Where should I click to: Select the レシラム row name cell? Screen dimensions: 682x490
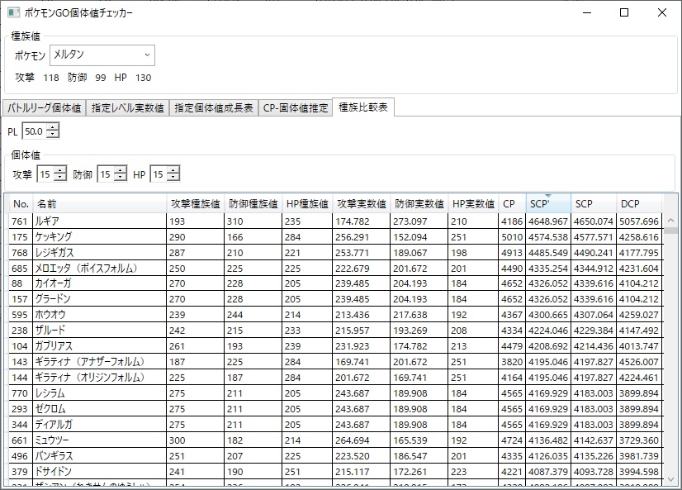click(x=100, y=393)
